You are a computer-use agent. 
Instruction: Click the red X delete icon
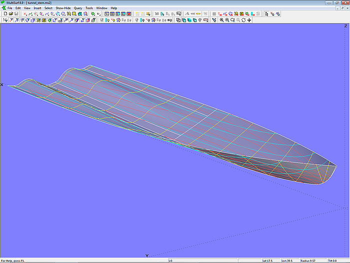[25, 14]
